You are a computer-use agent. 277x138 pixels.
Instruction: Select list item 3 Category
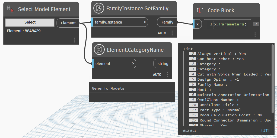tap(205, 69)
